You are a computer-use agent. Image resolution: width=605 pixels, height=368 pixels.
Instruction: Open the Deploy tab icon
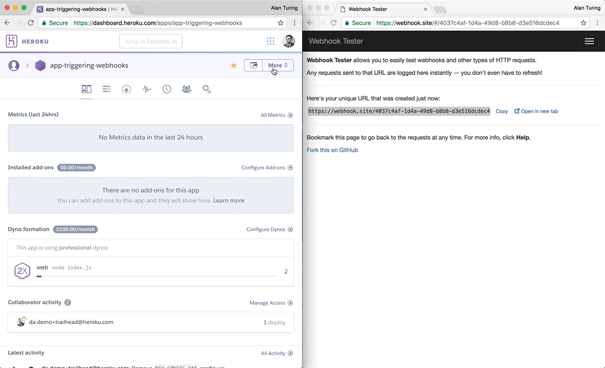coord(127,89)
